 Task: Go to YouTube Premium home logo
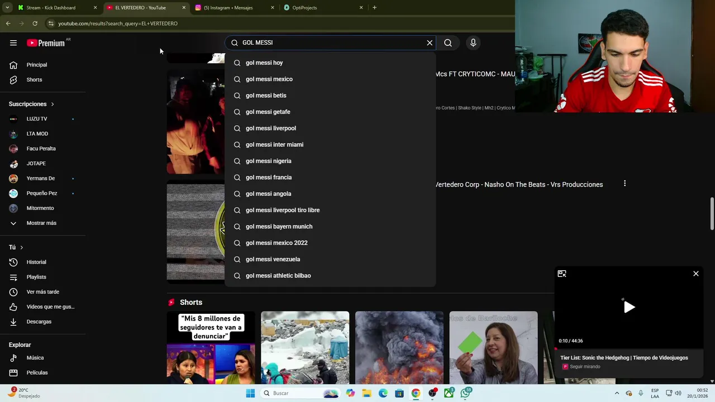(46, 43)
